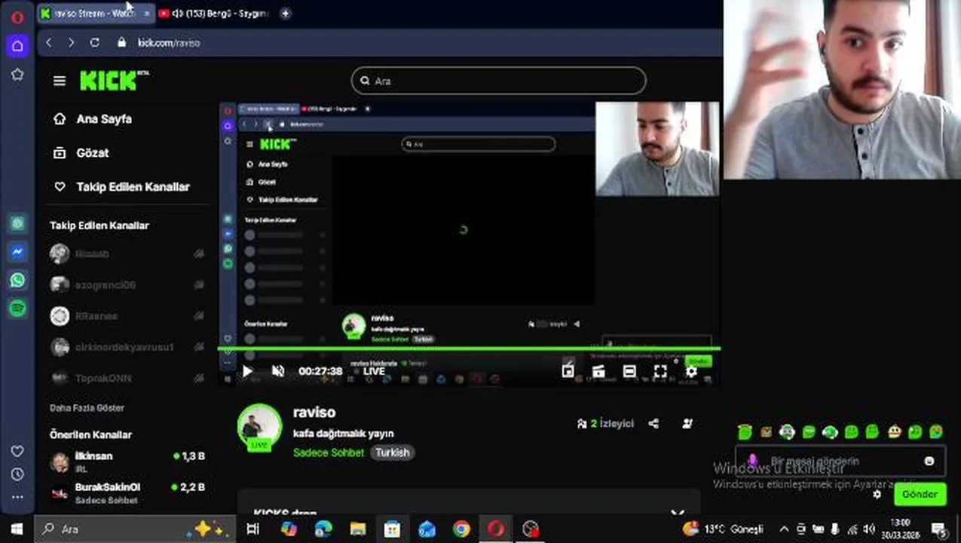This screenshot has height=543, width=961.
Task: Enter fullscreen on the stream player
Action: point(660,371)
